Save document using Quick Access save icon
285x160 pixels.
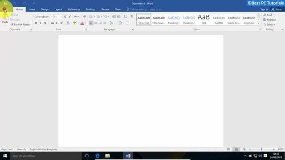point(5,3)
